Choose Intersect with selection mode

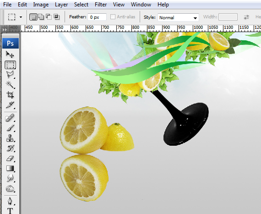coord(57,17)
